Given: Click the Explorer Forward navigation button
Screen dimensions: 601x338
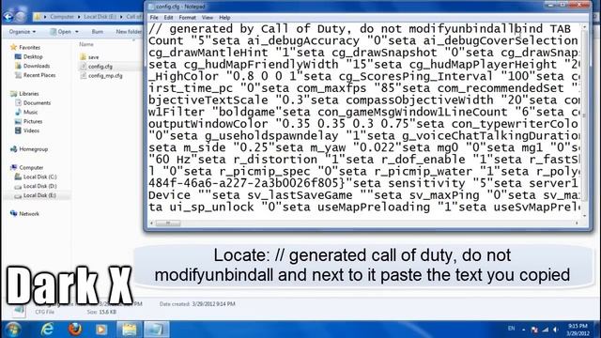Looking at the screenshot, I should tap(21, 17).
